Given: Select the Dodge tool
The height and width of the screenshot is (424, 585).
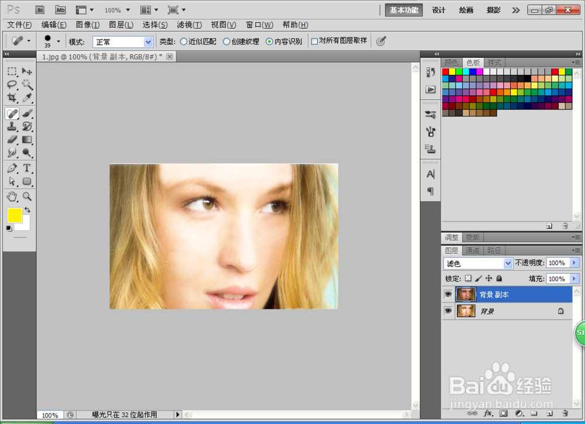Looking at the screenshot, I should (x=27, y=153).
